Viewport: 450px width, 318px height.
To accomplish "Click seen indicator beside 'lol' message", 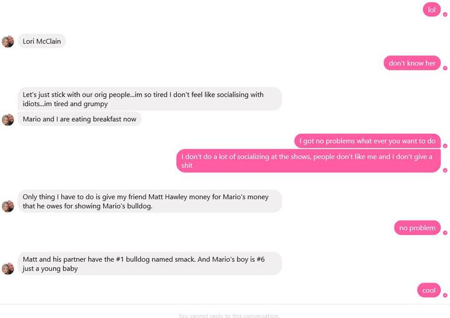I will [445, 14].
